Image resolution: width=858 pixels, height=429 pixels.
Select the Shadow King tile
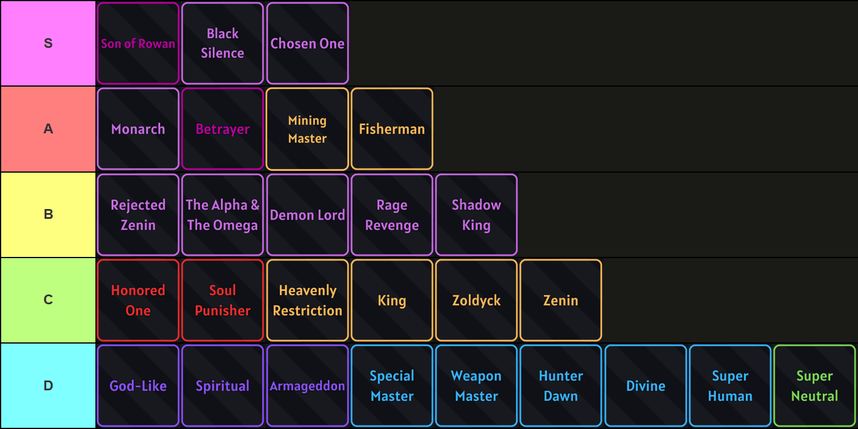coord(476,215)
